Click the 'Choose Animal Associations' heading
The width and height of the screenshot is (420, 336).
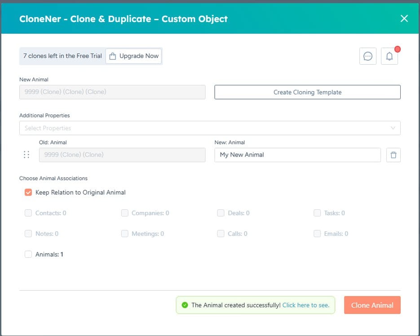click(53, 178)
